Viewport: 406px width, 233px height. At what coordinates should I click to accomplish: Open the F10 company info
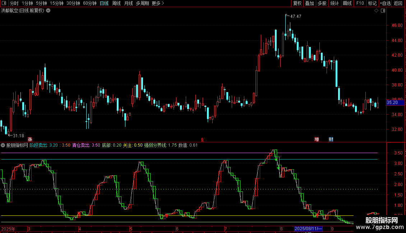pos(360,4)
